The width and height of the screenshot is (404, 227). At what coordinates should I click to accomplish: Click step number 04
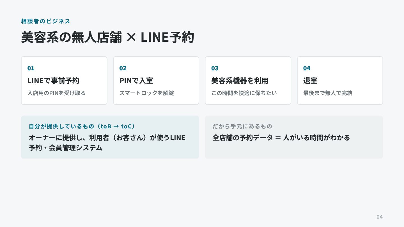307,68
